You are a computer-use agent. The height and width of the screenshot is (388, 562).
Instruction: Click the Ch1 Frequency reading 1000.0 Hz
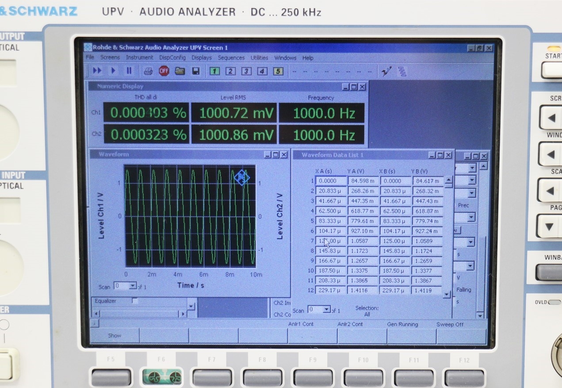pyautogui.click(x=322, y=113)
